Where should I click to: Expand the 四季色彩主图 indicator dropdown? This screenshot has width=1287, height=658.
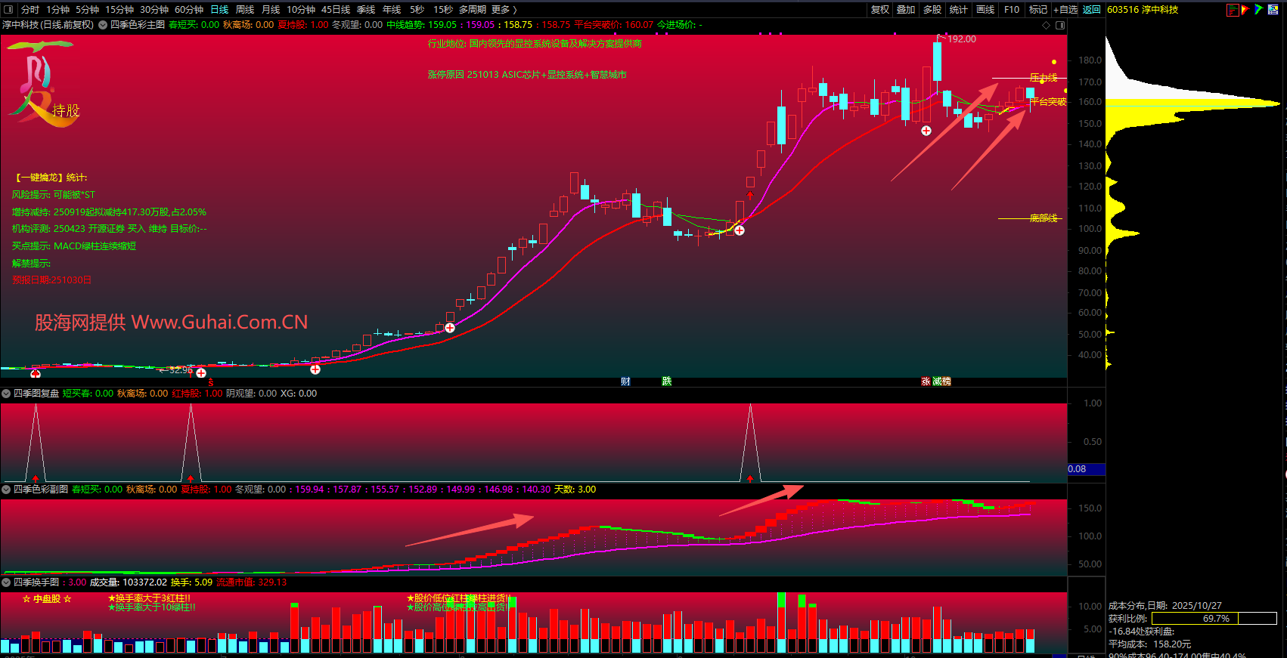pos(103,25)
